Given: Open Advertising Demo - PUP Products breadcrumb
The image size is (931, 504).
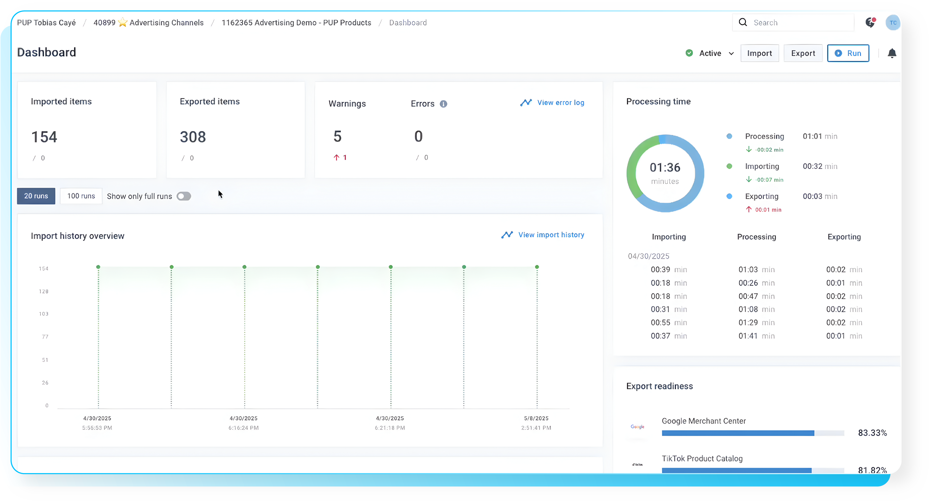Looking at the screenshot, I should [296, 23].
